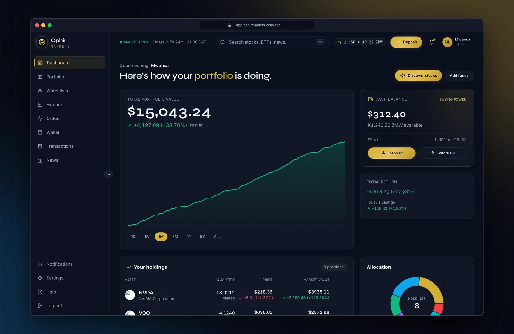This screenshot has height=334, width=514.
Task: Click the Withdraw button
Action: (442, 153)
